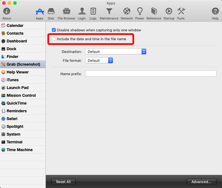This screenshot has height=188, width=222.
Task: Choose Safari in the app list
Action: point(23,119)
